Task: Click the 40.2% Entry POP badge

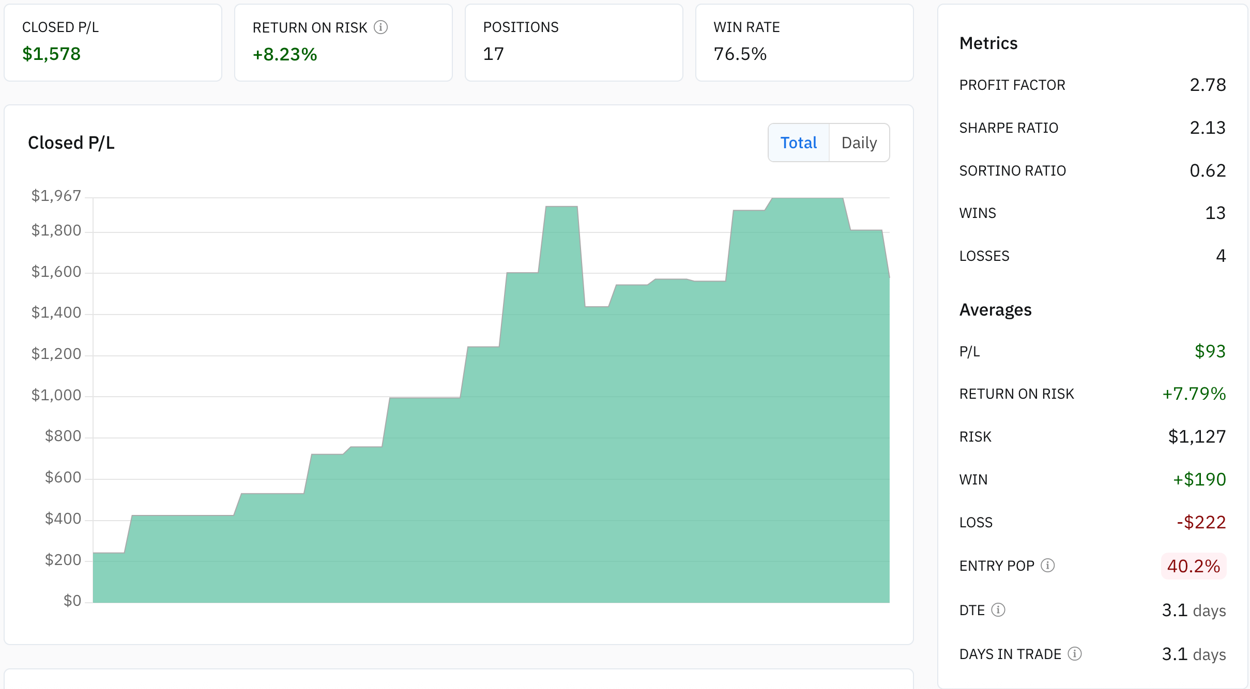Action: [x=1193, y=566]
